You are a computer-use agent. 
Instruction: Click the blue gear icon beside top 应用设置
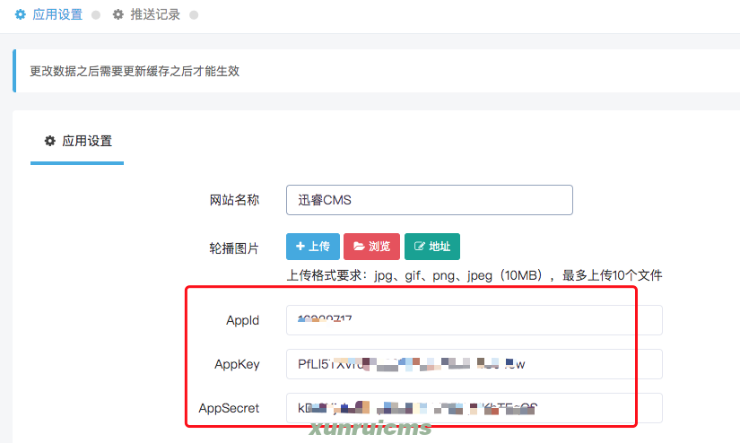pyautogui.click(x=21, y=14)
